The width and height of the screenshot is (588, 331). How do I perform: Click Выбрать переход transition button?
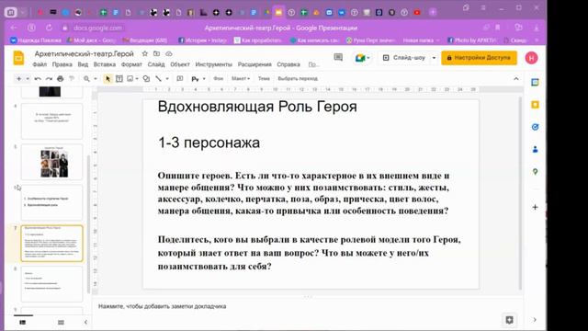(298, 79)
